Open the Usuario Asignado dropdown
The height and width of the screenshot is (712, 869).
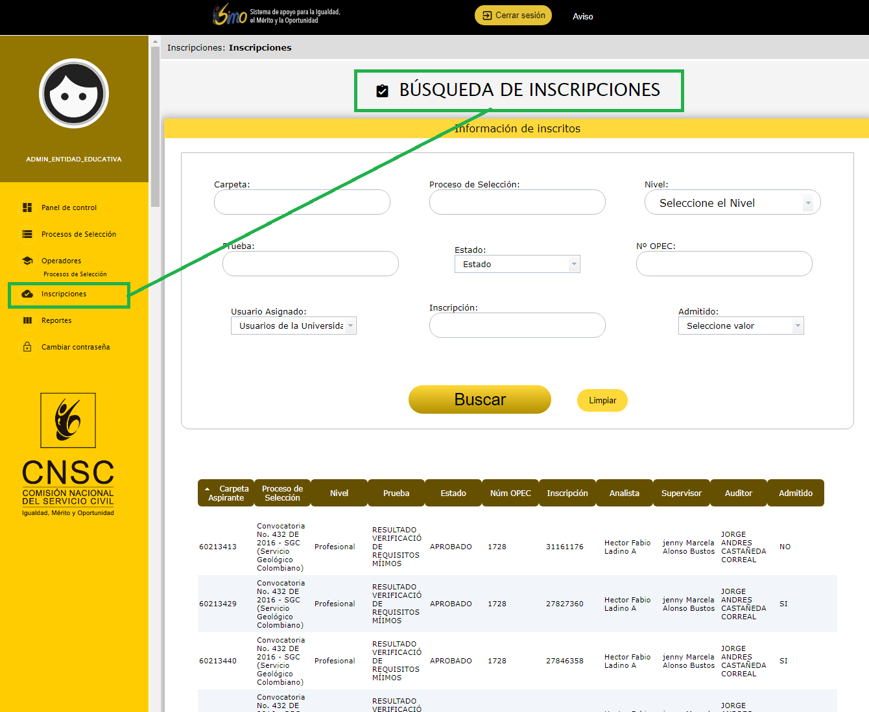tap(294, 326)
